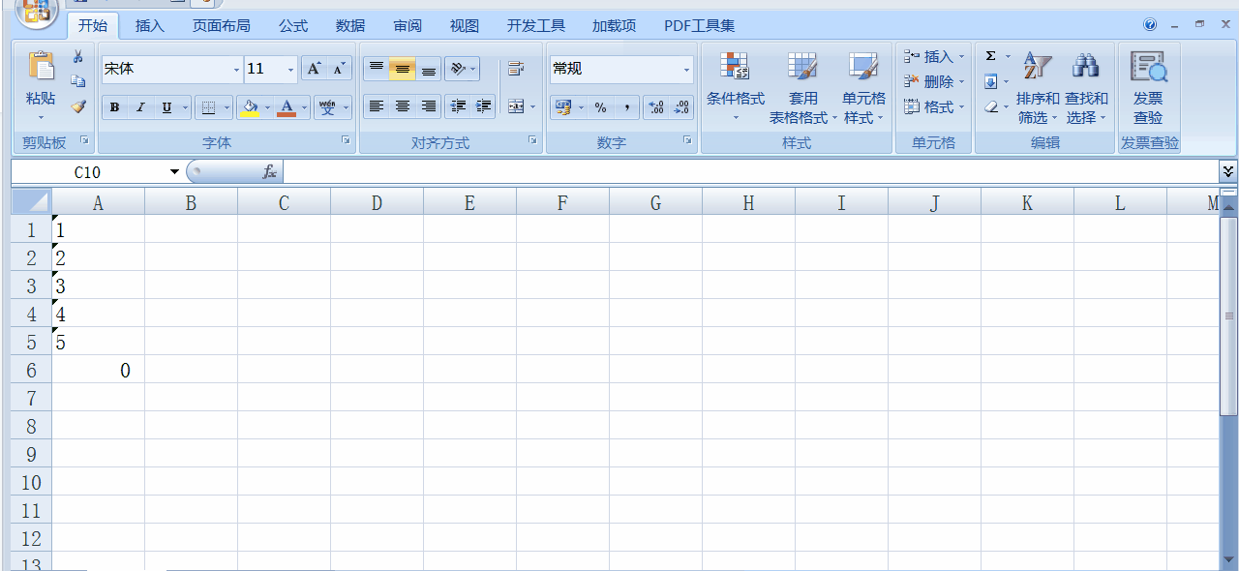This screenshot has height=571, width=1239.
Task: Toggle bold formatting
Action: [x=114, y=106]
